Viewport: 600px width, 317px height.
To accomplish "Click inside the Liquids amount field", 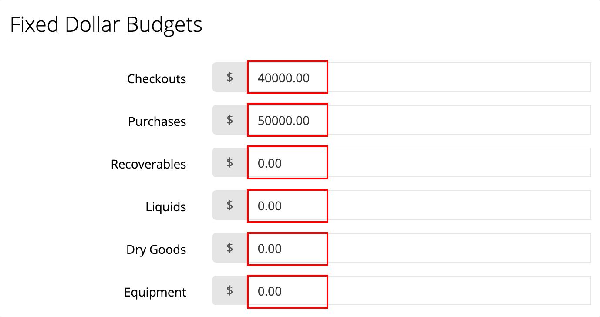I will (287, 205).
